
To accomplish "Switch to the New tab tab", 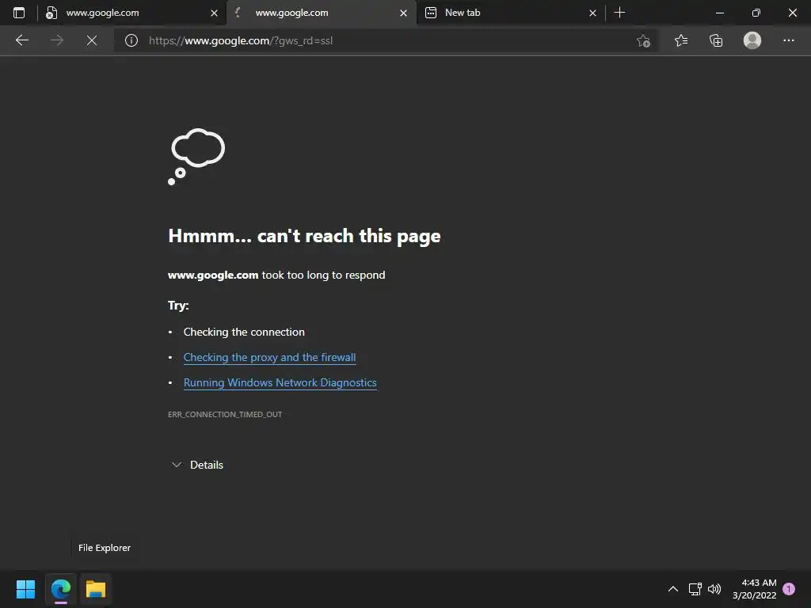I will click(510, 13).
